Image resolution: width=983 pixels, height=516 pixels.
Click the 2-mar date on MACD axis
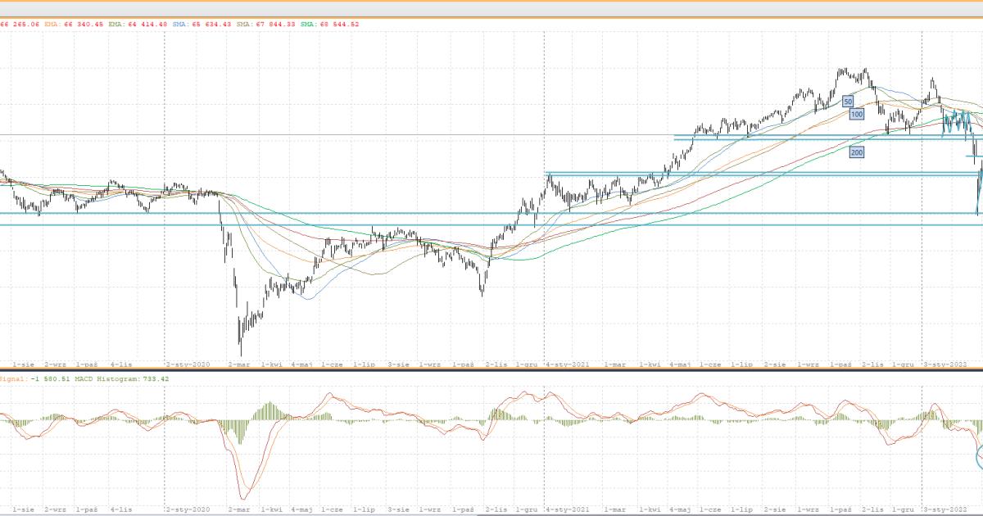(238, 509)
